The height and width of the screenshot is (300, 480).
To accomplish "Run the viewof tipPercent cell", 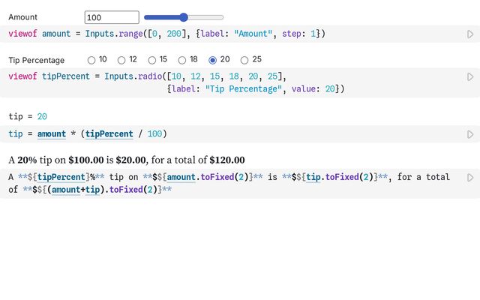I will point(470,76).
